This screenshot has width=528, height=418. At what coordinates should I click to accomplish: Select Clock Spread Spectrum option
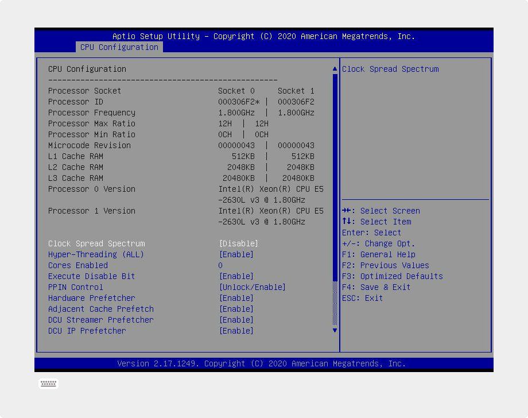point(96,243)
